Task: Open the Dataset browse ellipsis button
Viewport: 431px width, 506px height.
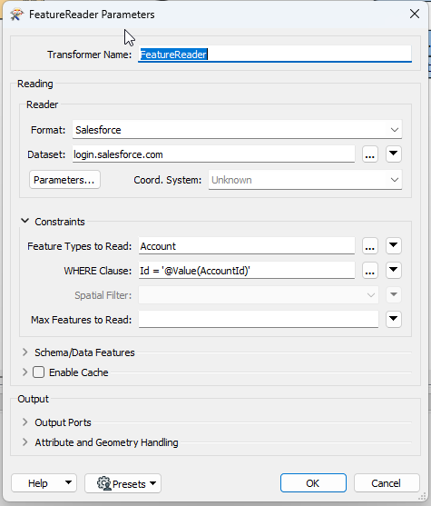Action: tap(369, 154)
